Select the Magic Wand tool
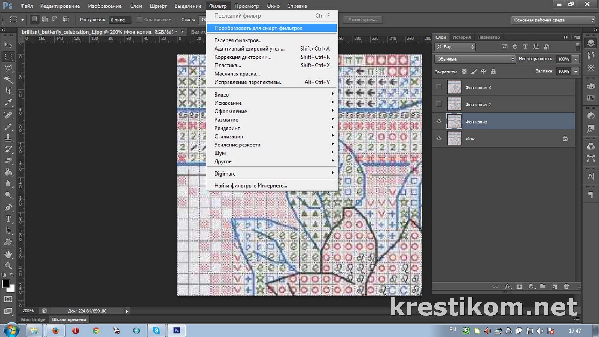 8,79
